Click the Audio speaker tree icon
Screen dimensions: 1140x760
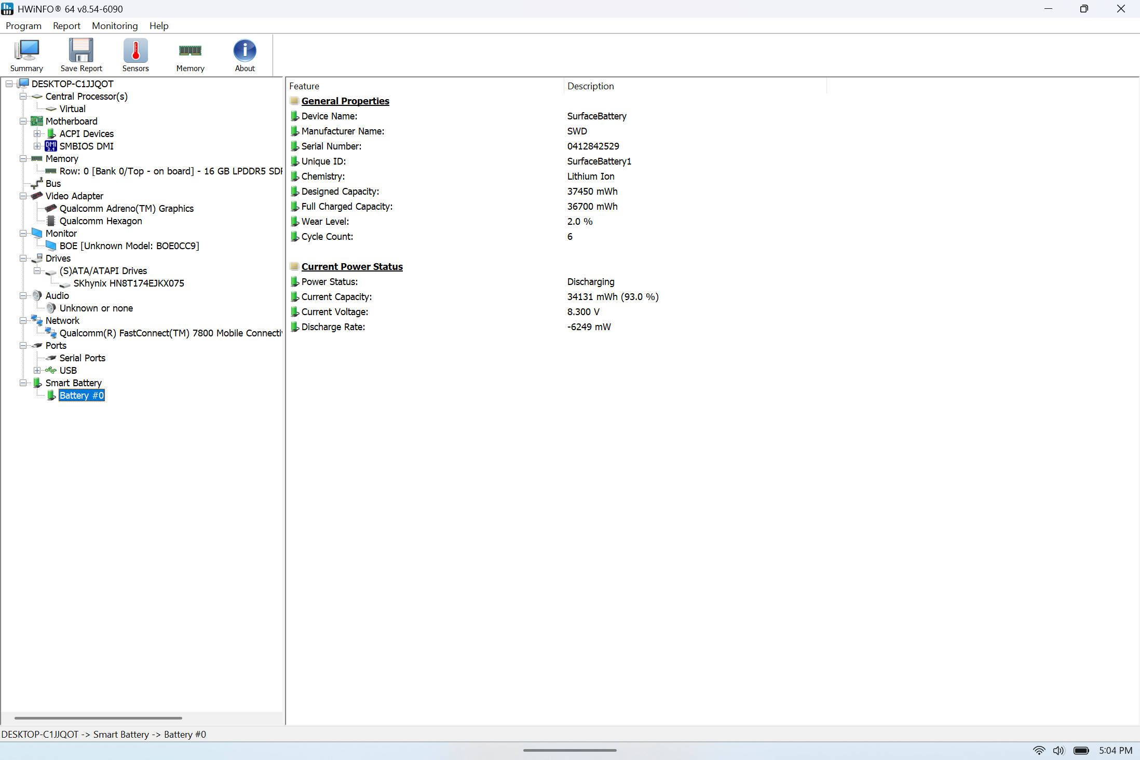[37, 295]
